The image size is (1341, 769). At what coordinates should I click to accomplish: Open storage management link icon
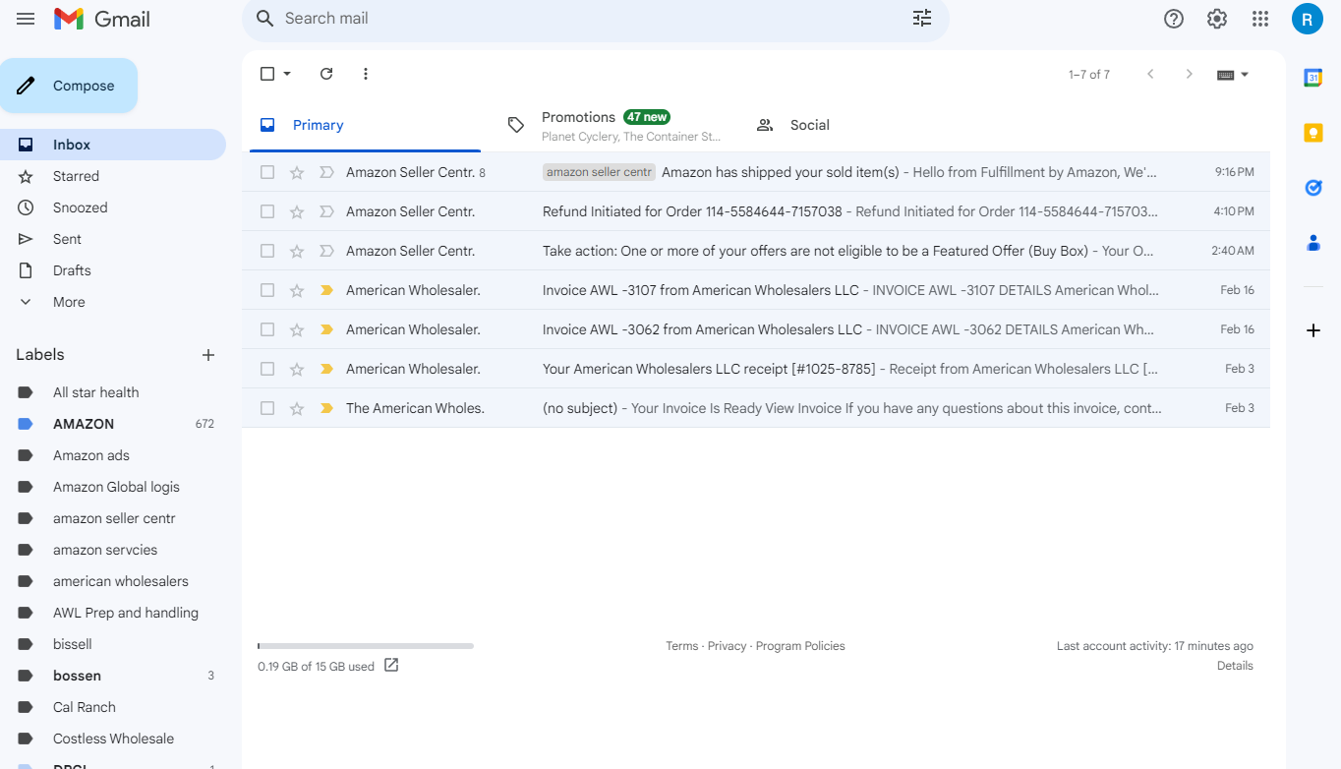click(x=391, y=666)
